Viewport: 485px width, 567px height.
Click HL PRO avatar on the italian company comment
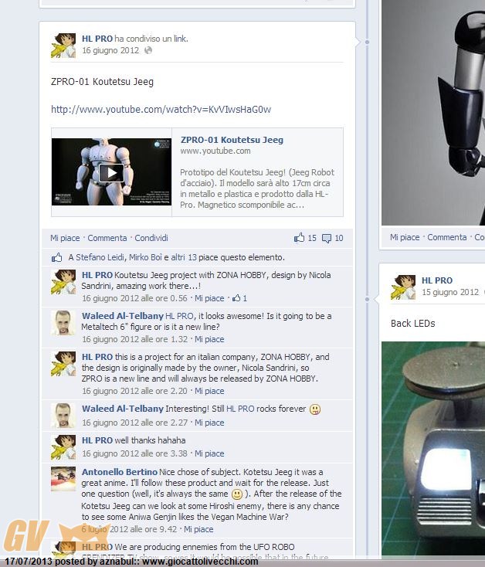pyautogui.click(x=63, y=364)
